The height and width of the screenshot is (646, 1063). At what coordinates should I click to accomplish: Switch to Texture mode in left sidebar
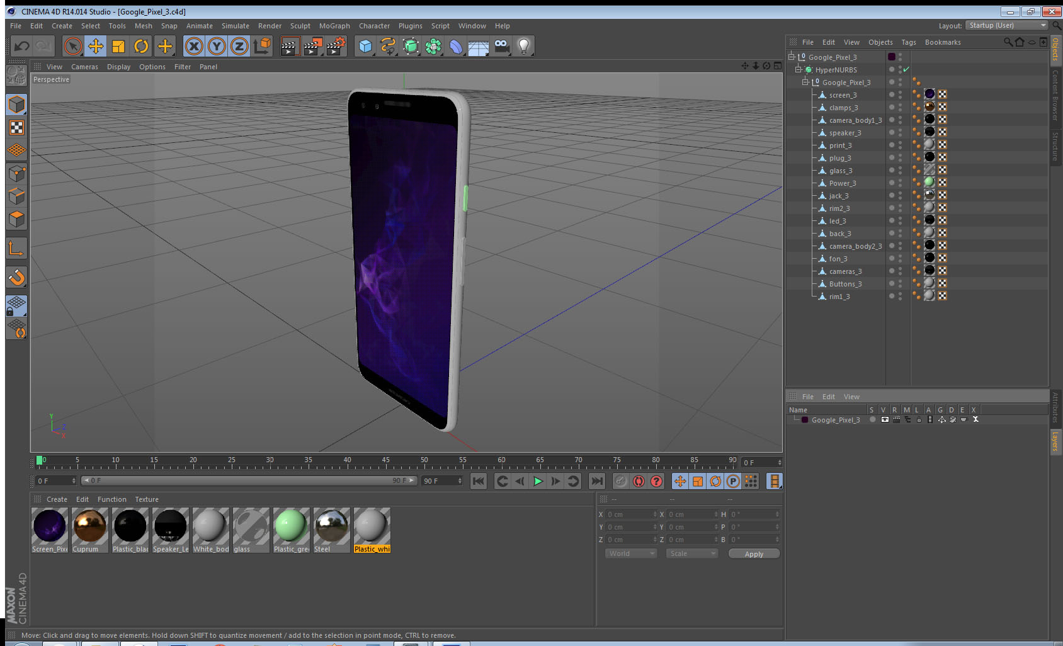[16, 128]
